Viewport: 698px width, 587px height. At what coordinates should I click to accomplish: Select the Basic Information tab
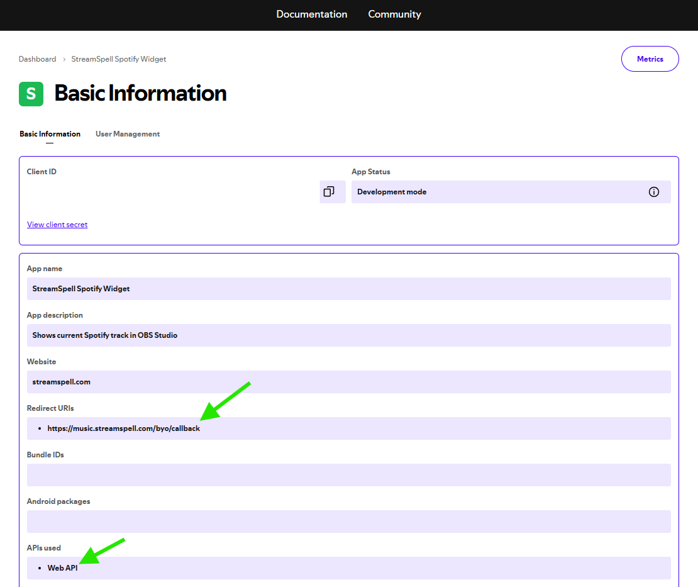click(50, 134)
